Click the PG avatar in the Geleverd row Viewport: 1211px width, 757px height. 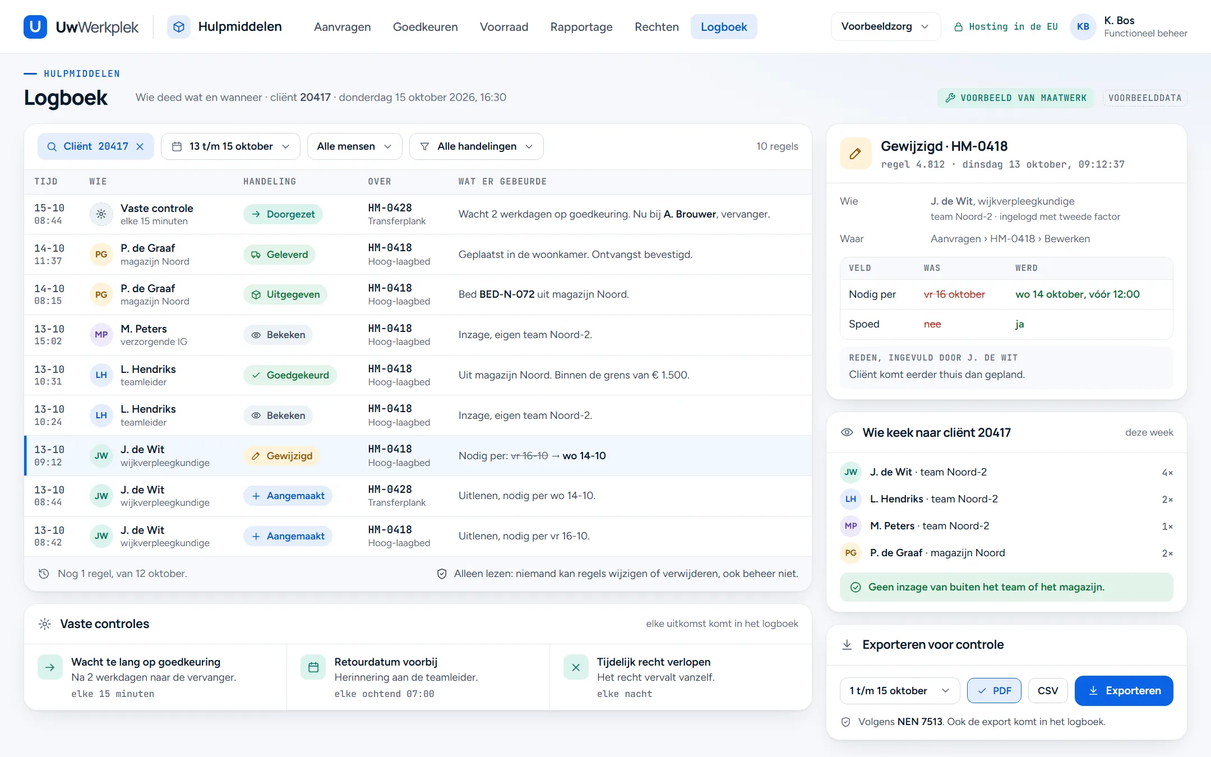[x=101, y=255]
